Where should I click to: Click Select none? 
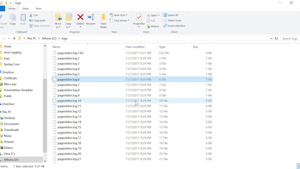point(172,21)
